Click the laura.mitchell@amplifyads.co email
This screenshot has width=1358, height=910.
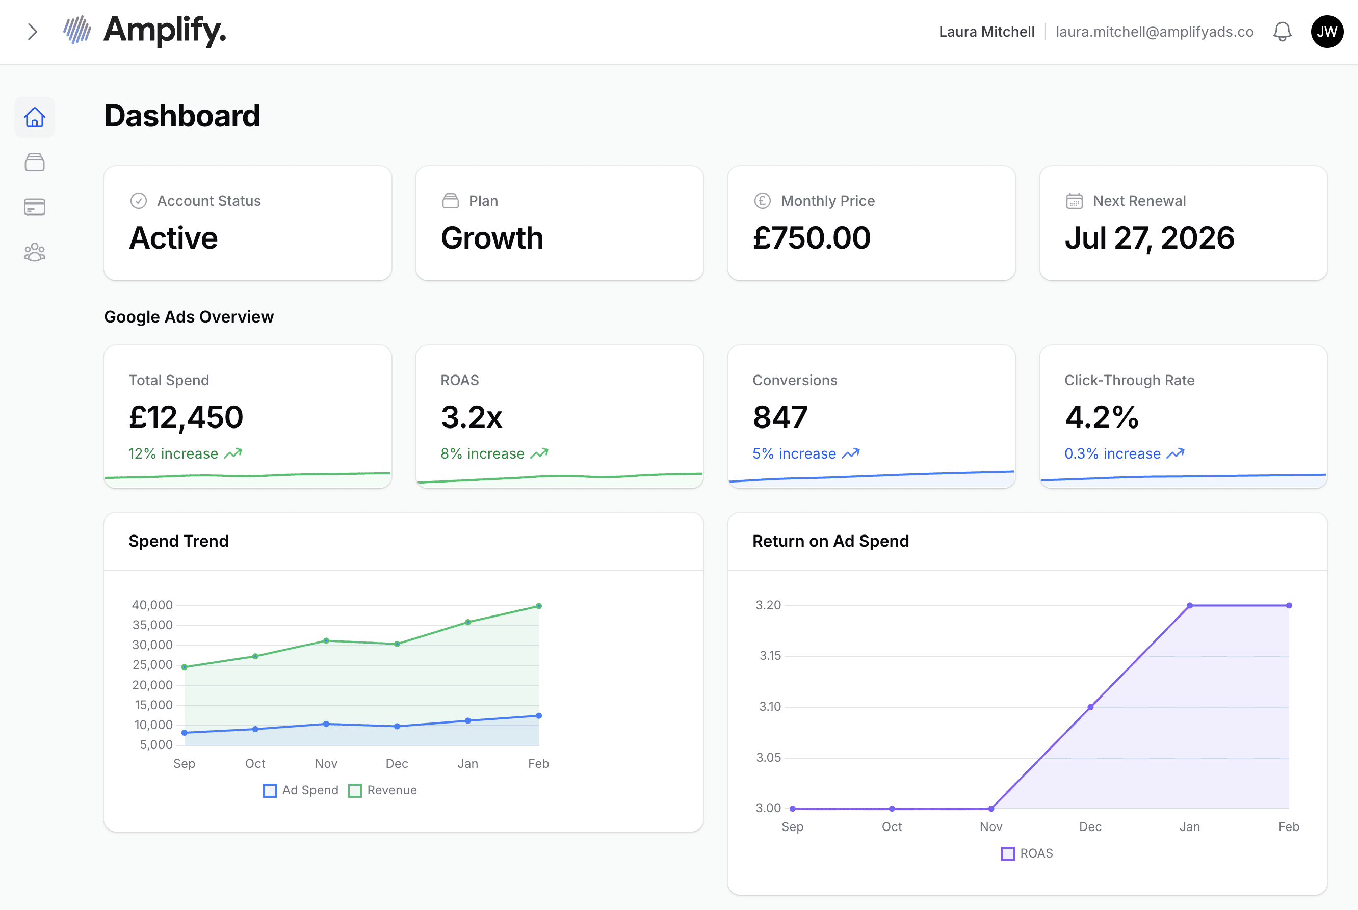click(x=1154, y=32)
